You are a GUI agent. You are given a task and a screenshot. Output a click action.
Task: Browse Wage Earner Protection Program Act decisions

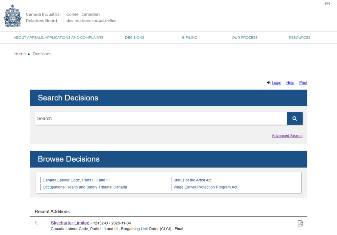[205, 187]
